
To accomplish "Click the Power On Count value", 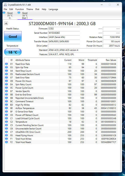I will (112, 41).
